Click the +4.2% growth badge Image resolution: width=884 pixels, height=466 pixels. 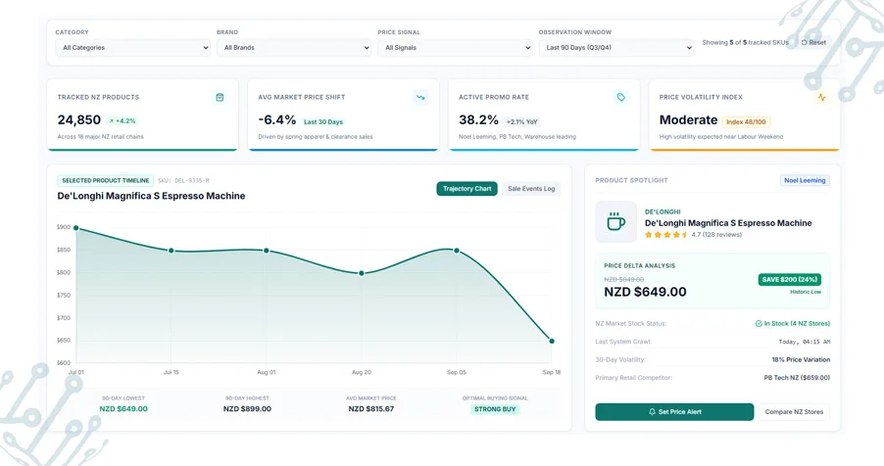[123, 121]
